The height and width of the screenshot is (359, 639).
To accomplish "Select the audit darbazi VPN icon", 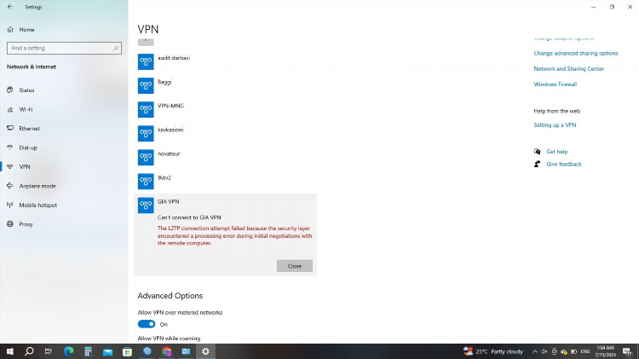I will click(x=146, y=61).
